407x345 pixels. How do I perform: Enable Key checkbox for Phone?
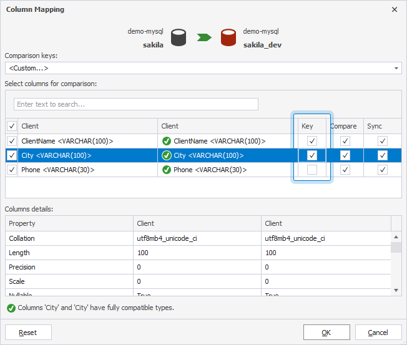(312, 170)
